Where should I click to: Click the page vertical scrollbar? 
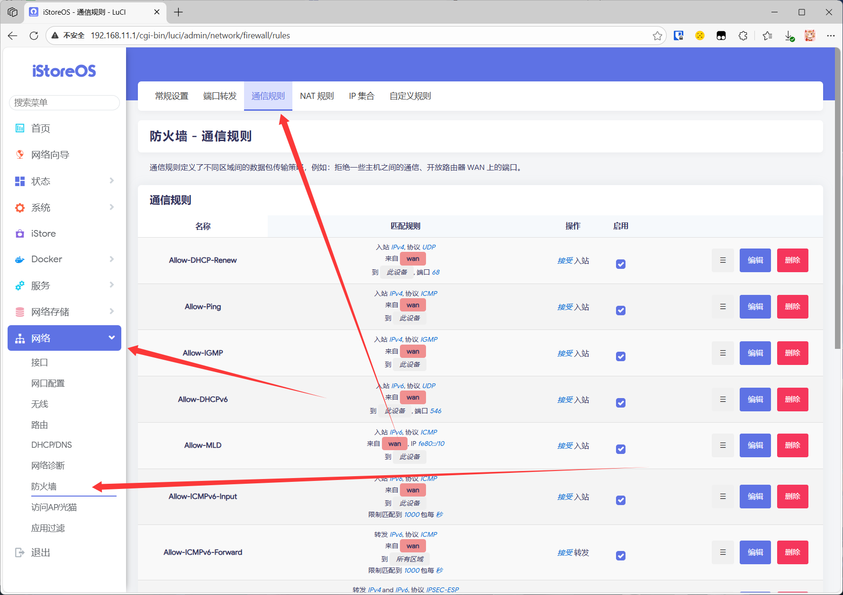pos(837,199)
